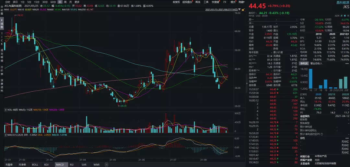Select the 60分 minute period
350x167 pixels.
point(53,2)
